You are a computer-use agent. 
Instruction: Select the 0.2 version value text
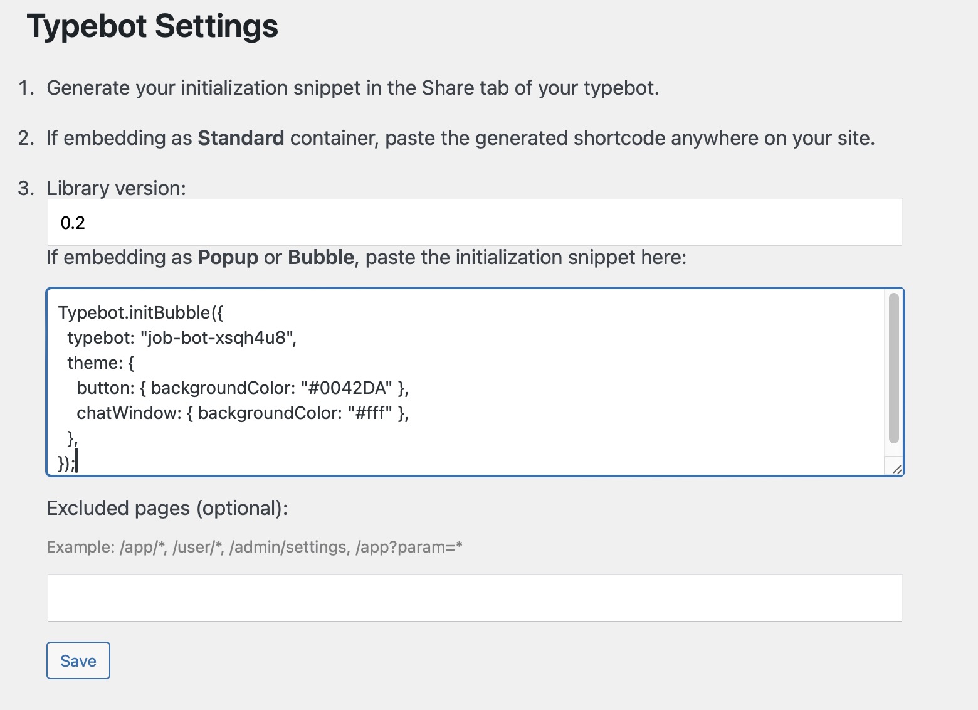coord(73,222)
